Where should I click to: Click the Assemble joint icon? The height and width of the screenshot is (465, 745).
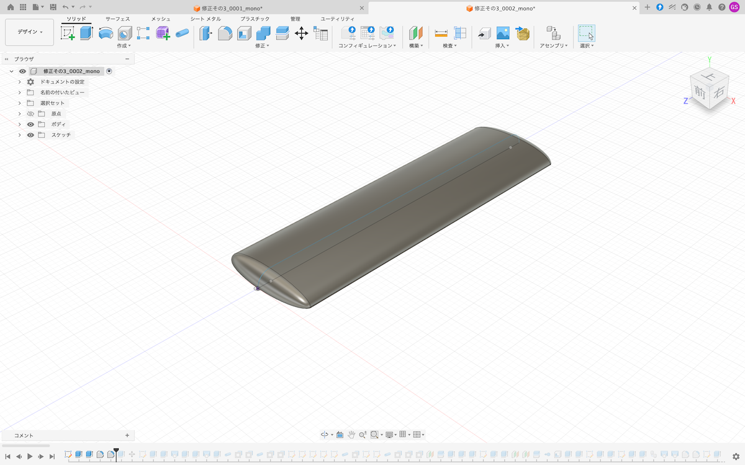coord(553,33)
